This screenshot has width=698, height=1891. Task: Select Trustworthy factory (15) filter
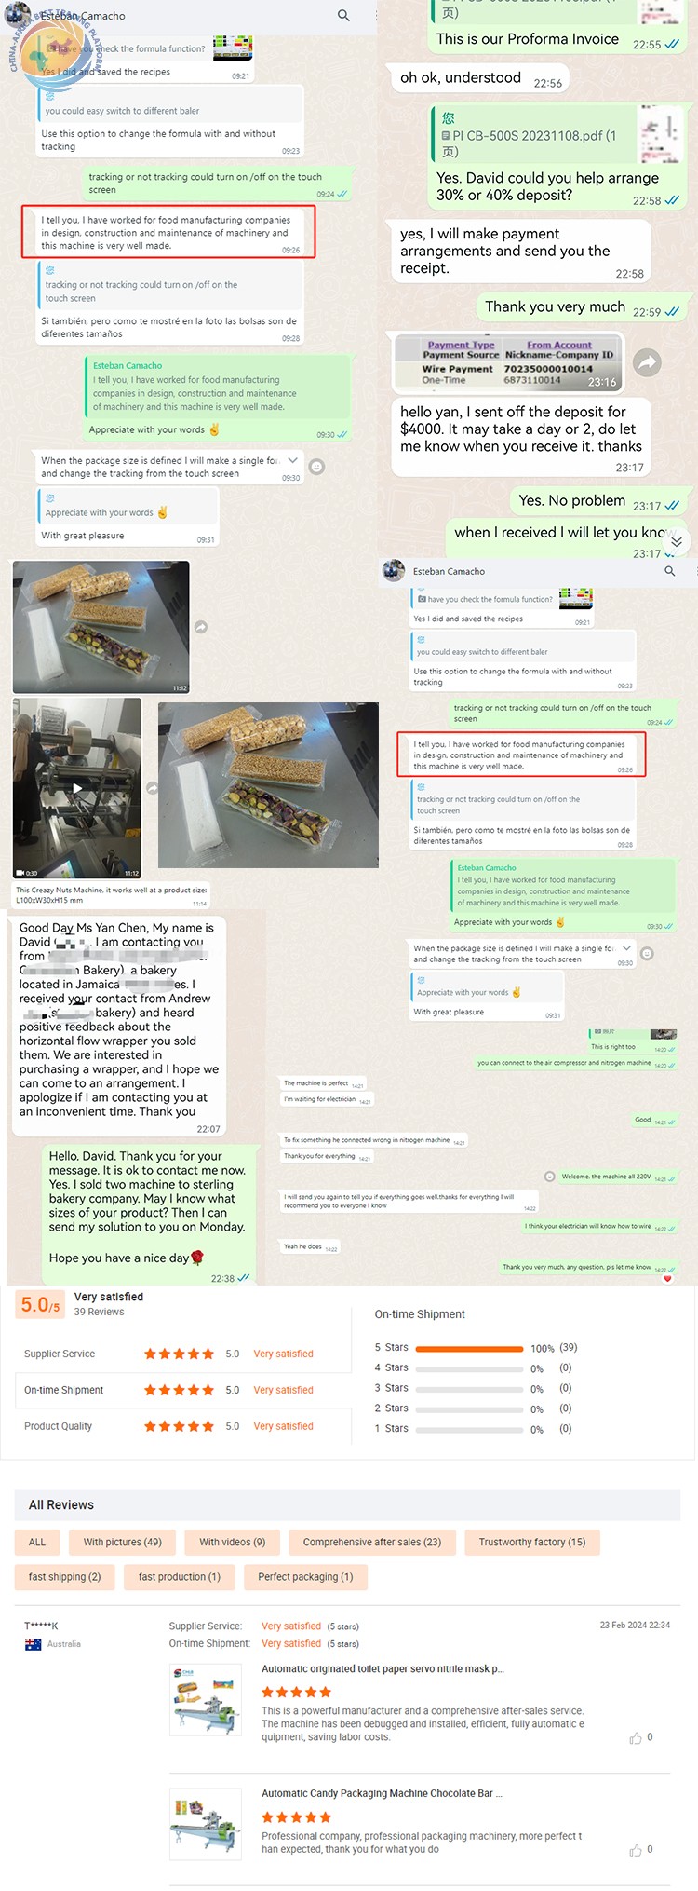532,1542
